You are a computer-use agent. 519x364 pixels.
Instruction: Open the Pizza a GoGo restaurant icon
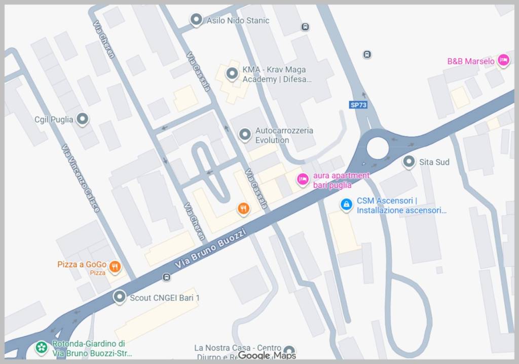pos(115,266)
